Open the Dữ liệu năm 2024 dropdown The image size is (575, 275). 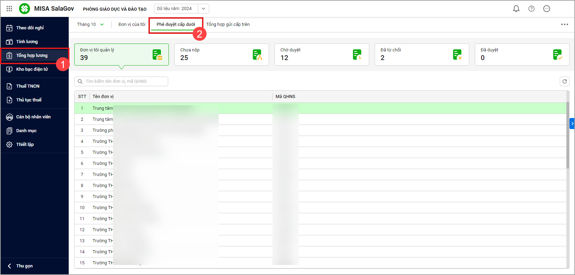(181, 9)
